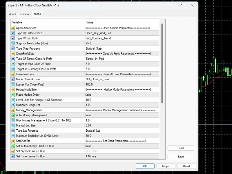Toggle Auto Money Management false value
This screenshot has height=174, width=232.
(x=122, y=115)
